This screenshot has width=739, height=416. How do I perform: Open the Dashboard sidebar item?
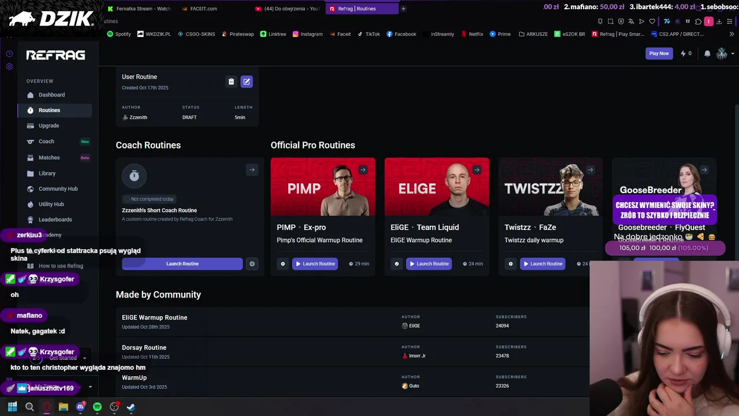[54, 95]
